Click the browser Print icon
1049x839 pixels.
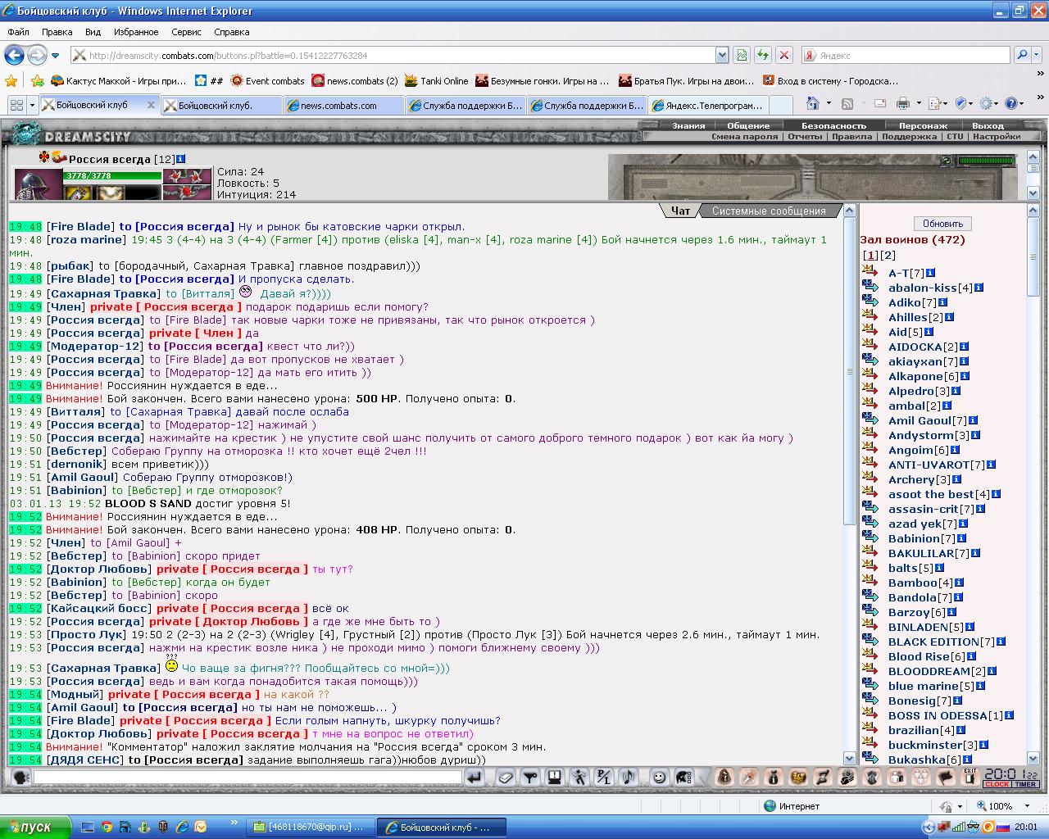click(x=903, y=103)
